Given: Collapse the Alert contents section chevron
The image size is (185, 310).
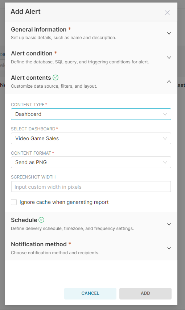Looking at the screenshot, I should [169, 81].
